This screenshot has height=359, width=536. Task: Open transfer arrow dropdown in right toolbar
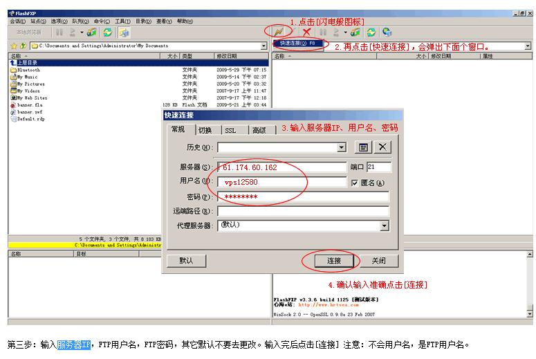coord(346,33)
